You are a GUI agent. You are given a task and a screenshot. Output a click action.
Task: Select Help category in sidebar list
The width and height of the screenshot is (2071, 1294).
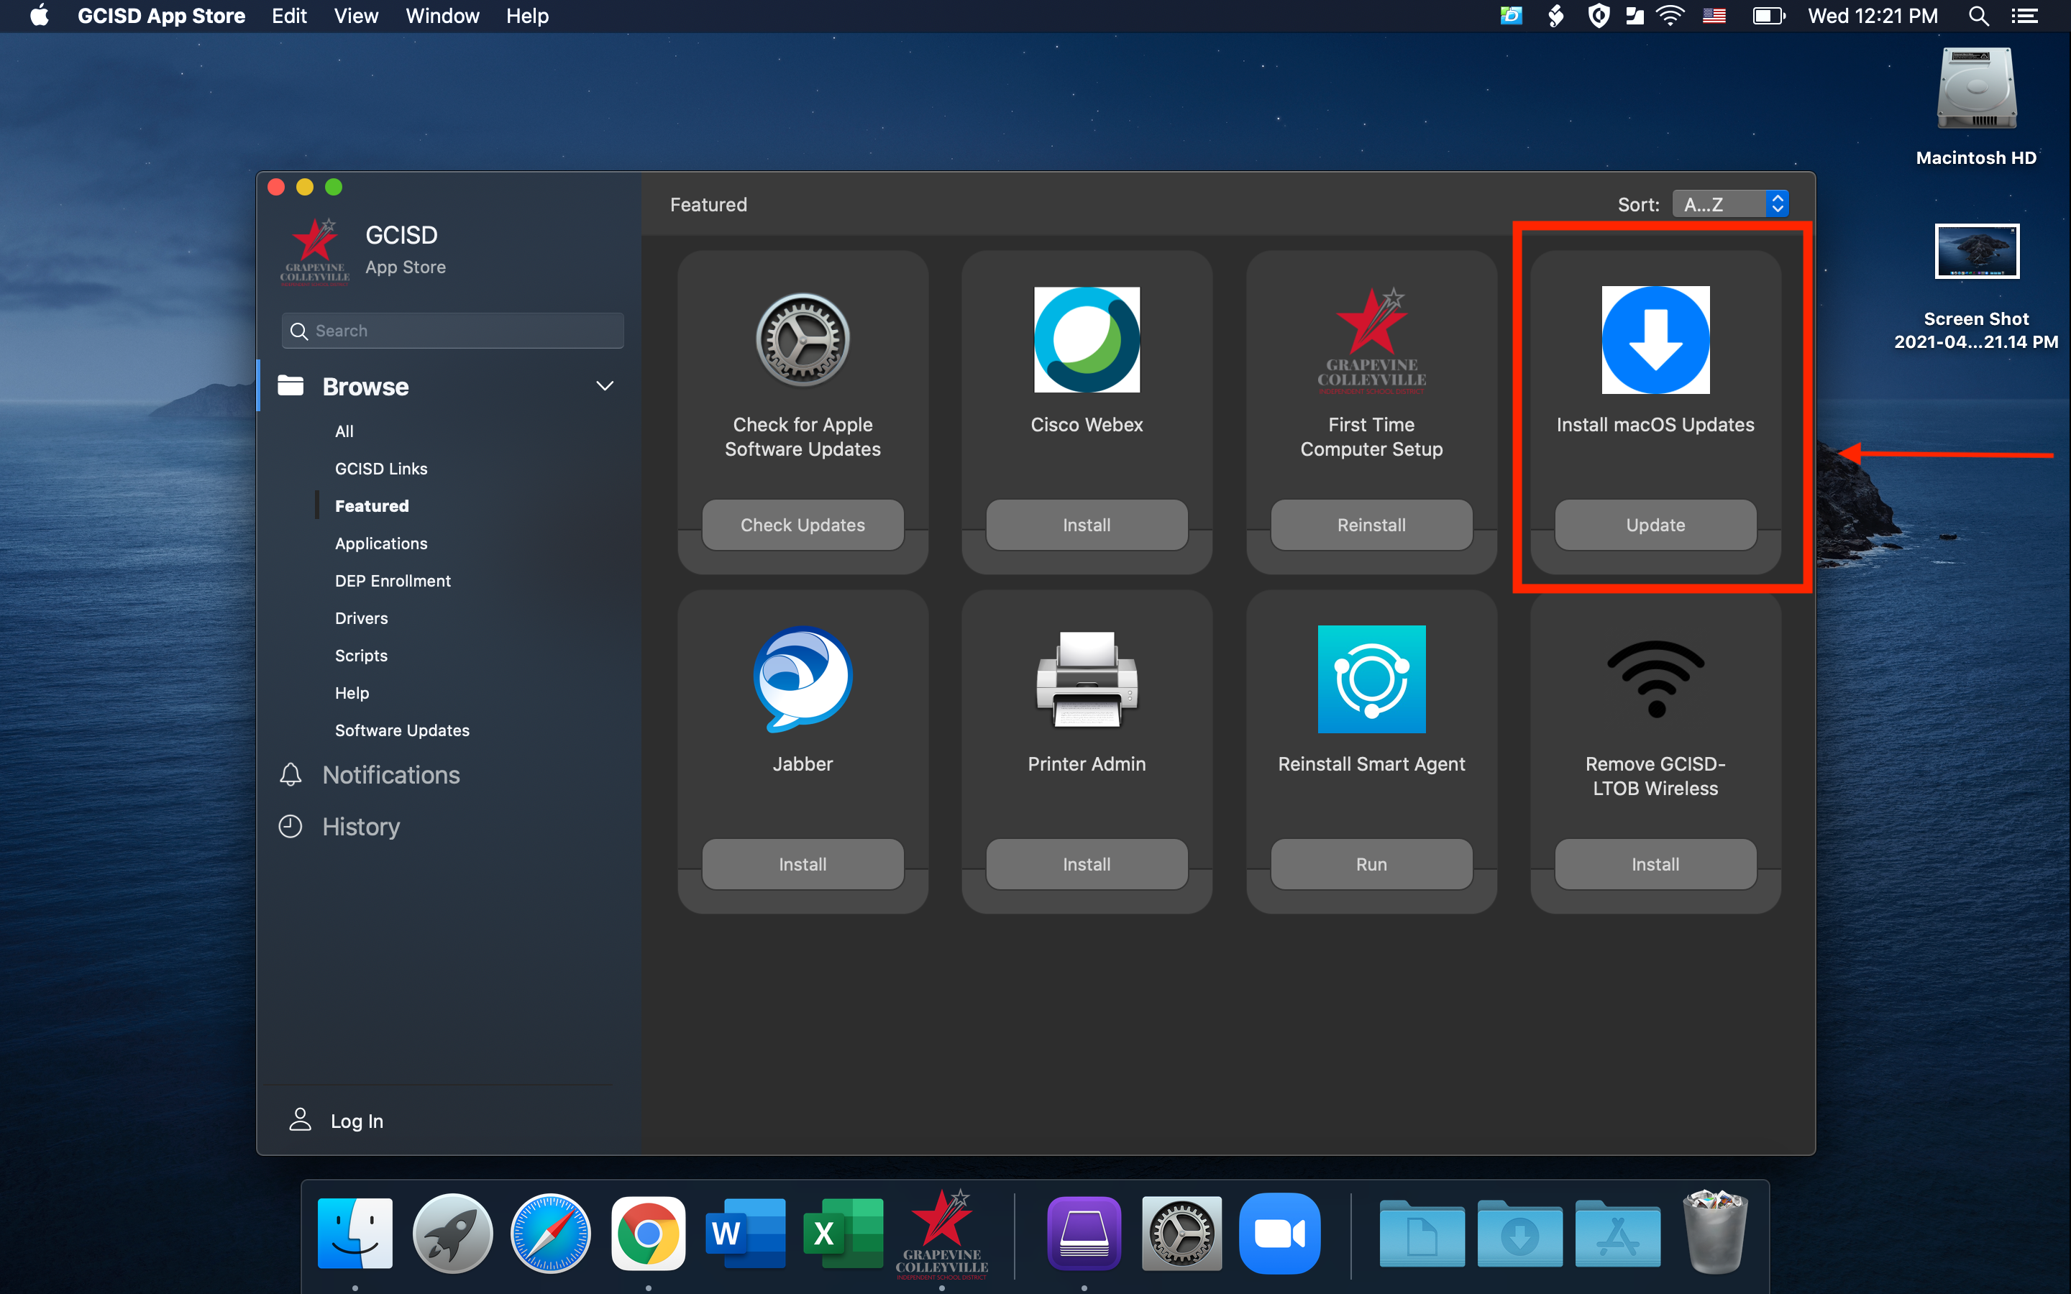tap(352, 693)
